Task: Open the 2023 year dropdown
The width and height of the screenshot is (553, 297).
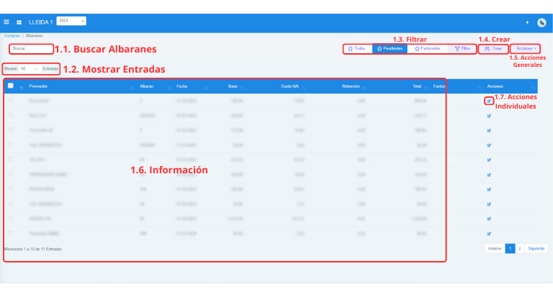Action: (x=71, y=21)
